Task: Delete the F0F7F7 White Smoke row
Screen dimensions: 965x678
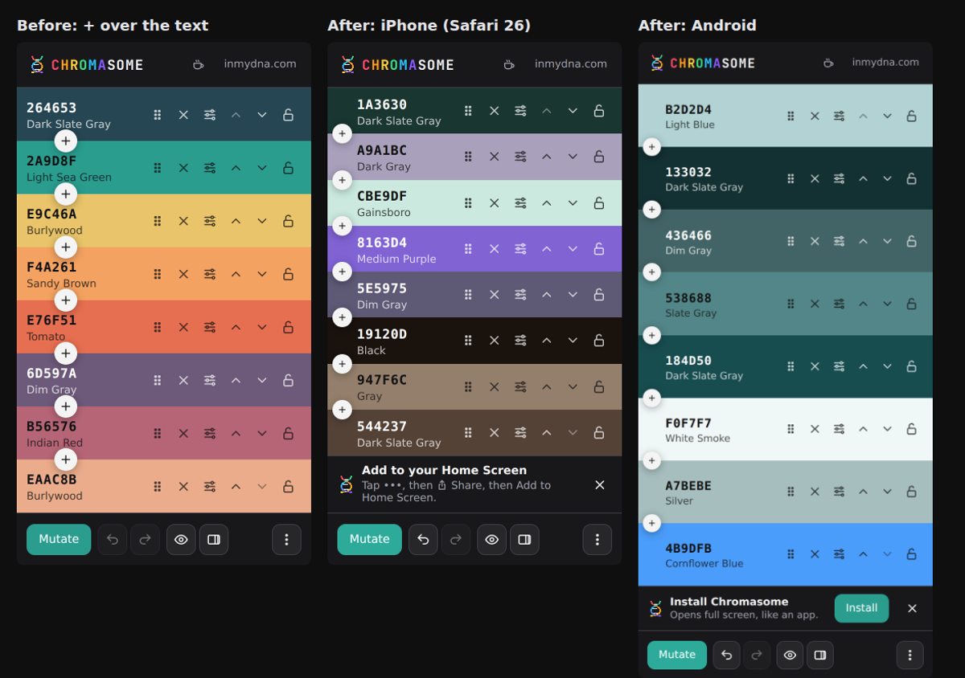Action: point(815,429)
